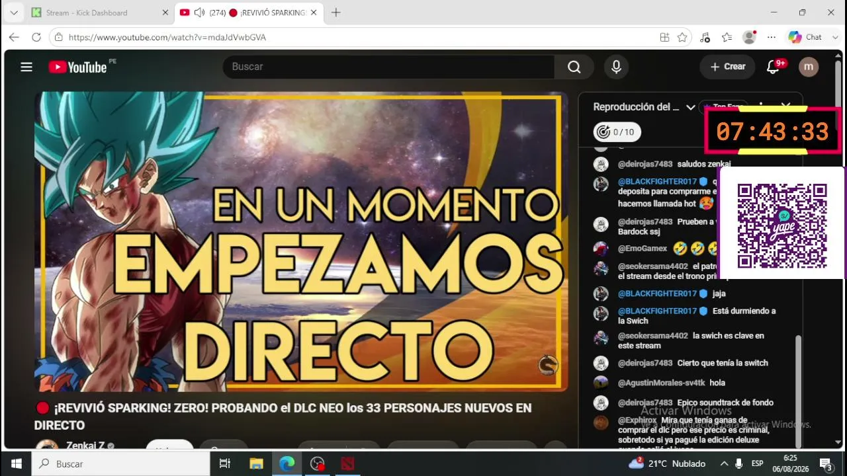Open the weather widget showing 21°C Nublado
The width and height of the screenshot is (847, 476).
point(667,463)
